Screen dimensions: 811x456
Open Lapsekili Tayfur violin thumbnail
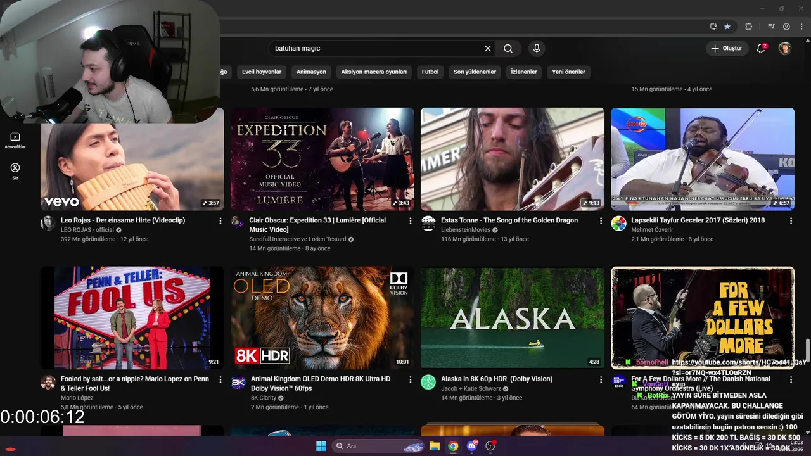pos(703,159)
